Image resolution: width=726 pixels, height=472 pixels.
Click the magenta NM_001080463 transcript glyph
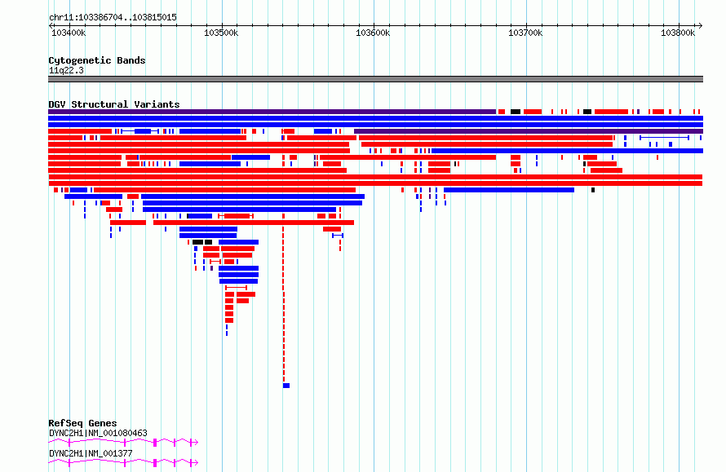pos(123,443)
